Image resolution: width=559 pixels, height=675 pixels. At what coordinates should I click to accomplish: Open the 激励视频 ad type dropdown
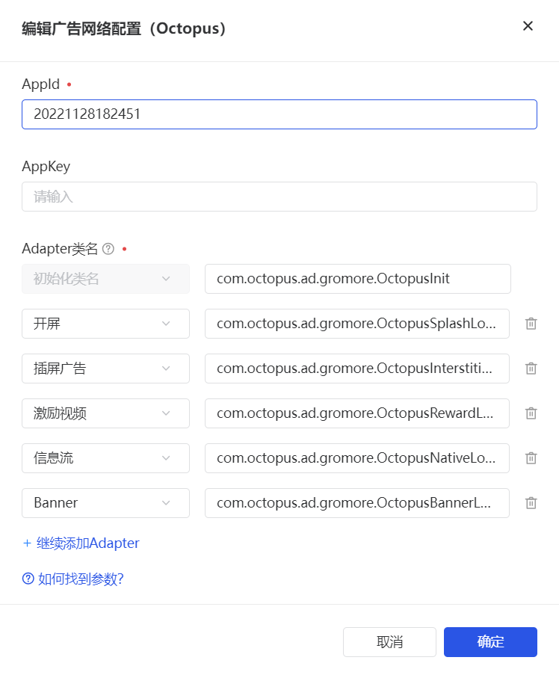pyautogui.click(x=105, y=413)
